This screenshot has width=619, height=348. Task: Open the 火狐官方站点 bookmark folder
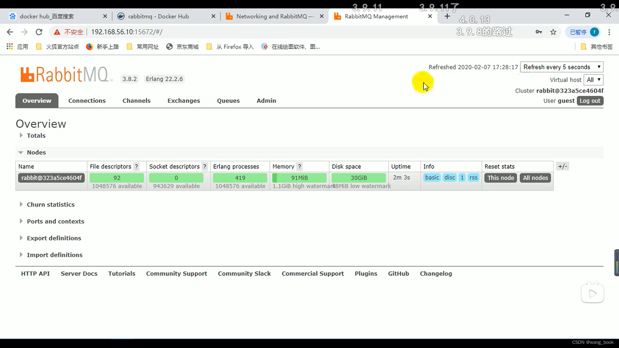(57, 47)
